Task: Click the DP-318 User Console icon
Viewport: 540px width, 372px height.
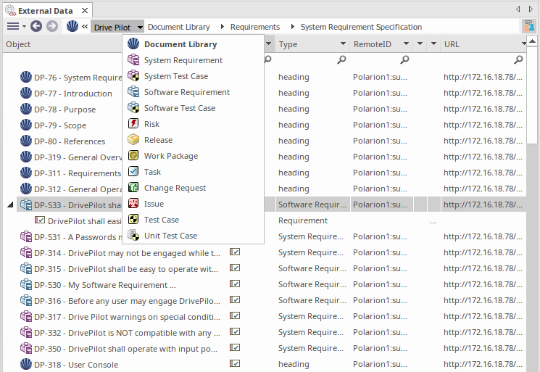Action: point(26,364)
